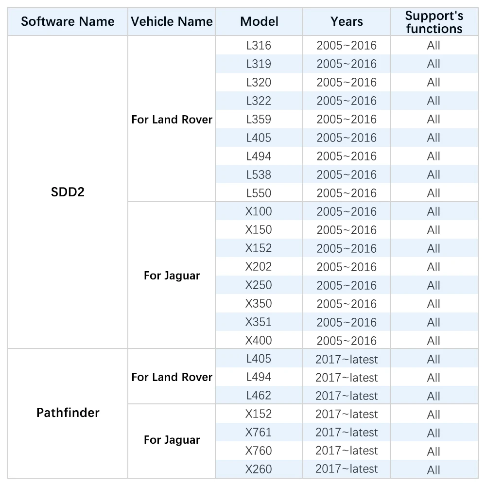This screenshot has height=486, width=486.
Task: Select 2005~2016 years in X350 row
Action: point(347,303)
